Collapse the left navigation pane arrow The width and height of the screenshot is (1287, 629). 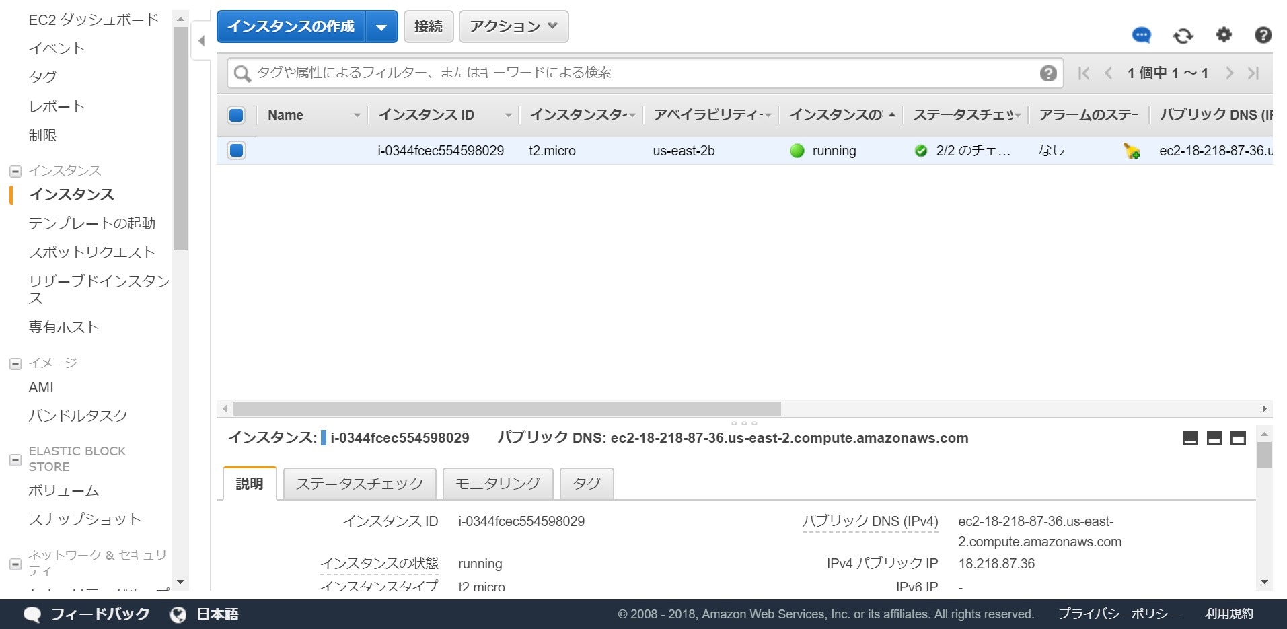pos(201,41)
